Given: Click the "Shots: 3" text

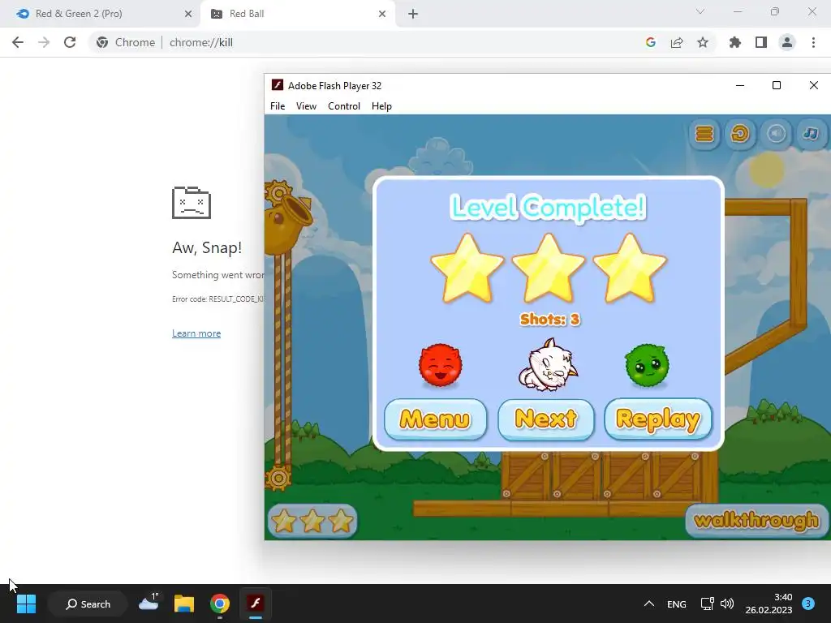Looking at the screenshot, I should click(549, 319).
